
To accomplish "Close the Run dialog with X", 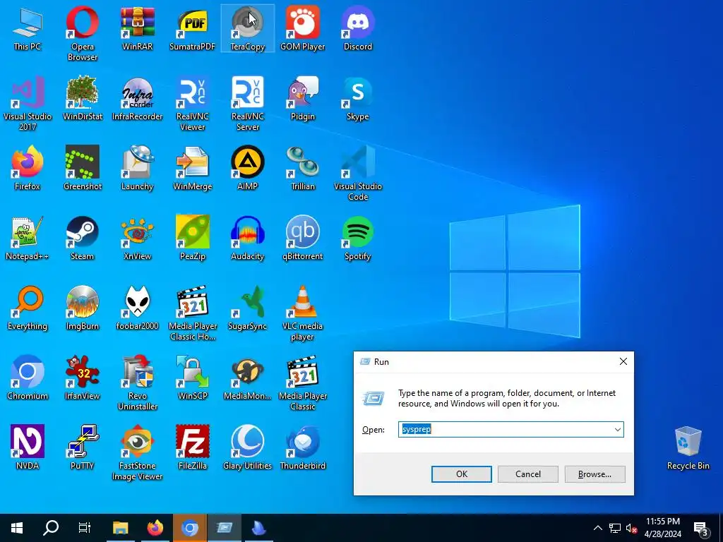I will pyautogui.click(x=623, y=362).
